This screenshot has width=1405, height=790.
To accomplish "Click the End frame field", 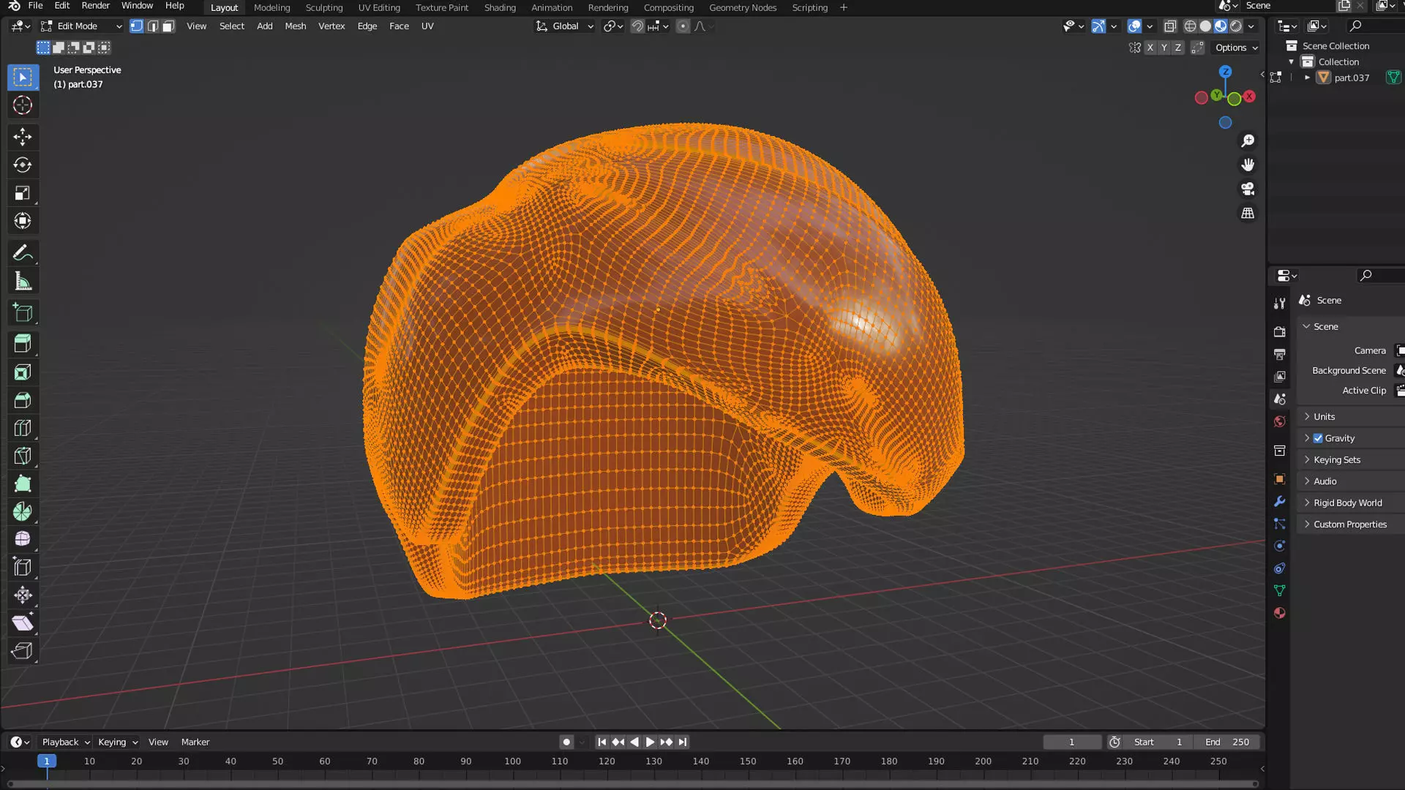I will tap(1227, 742).
